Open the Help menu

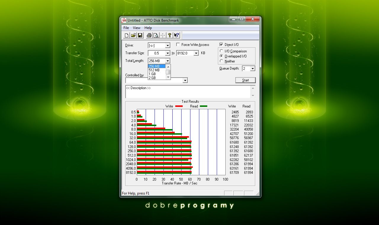(148, 28)
